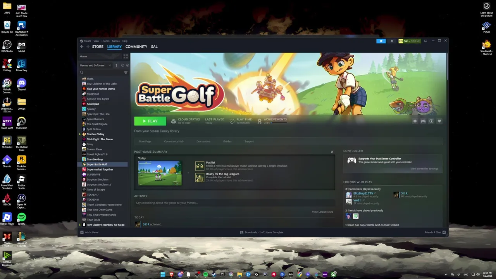Expand the Games and Software filter dropdown

(95, 65)
